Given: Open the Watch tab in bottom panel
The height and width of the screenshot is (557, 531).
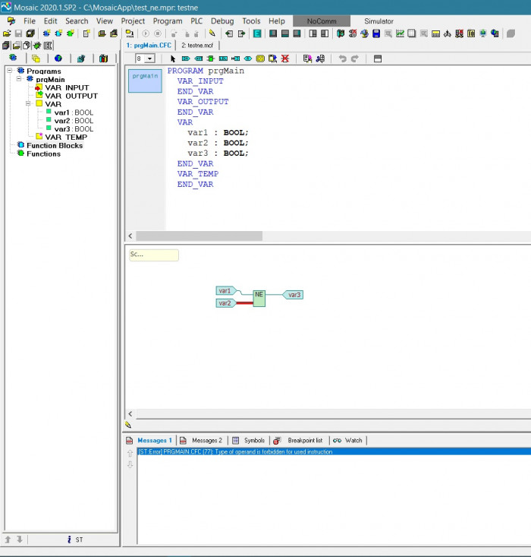Looking at the screenshot, I should point(348,440).
